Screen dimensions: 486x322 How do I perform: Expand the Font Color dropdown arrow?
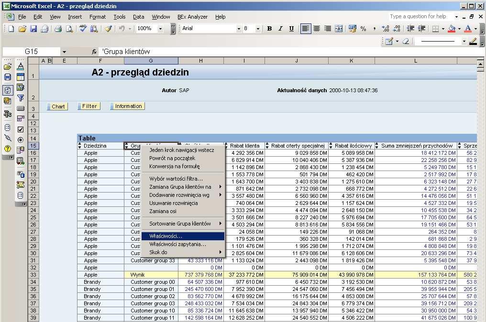click(475, 29)
